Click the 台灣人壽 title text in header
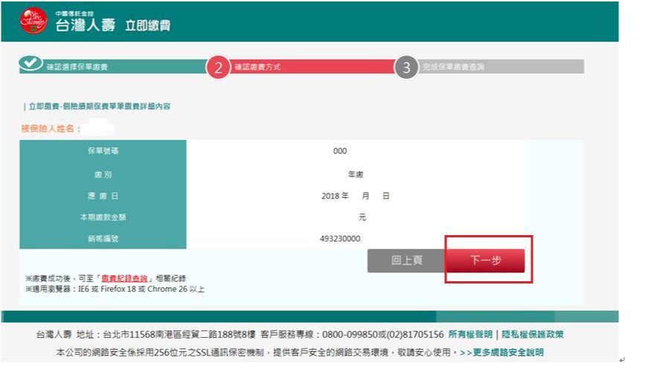Screen dimensions: 657x372 [85, 25]
